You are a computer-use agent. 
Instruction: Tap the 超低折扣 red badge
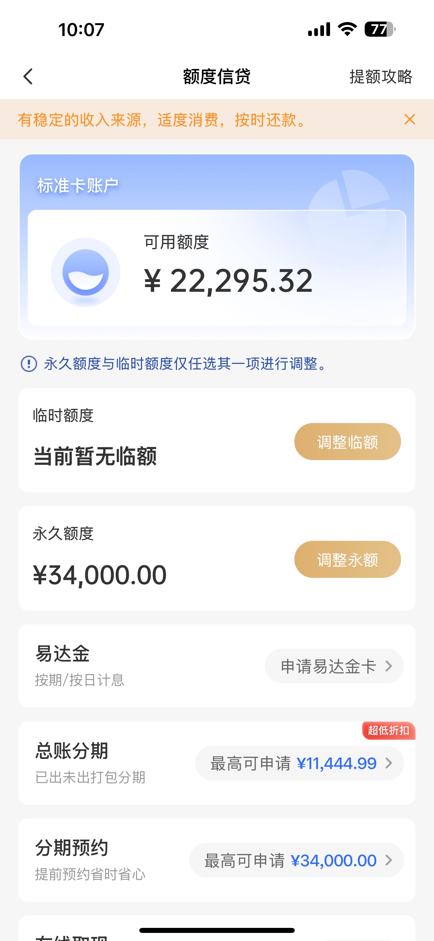[x=389, y=731]
